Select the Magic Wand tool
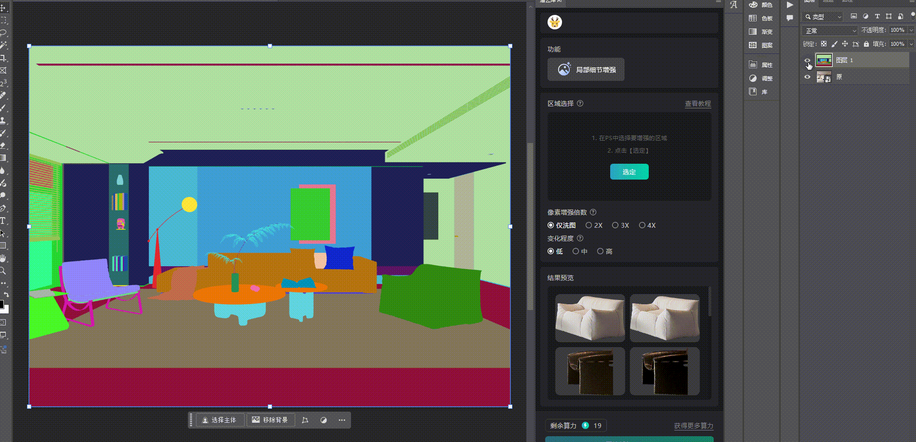The width and height of the screenshot is (916, 442). click(3, 46)
